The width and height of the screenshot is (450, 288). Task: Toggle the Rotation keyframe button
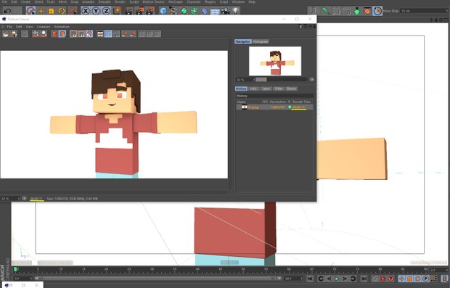[417, 279]
